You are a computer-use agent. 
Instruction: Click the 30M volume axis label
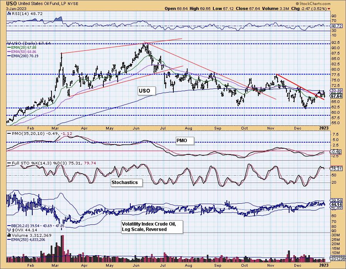pos(336,235)
